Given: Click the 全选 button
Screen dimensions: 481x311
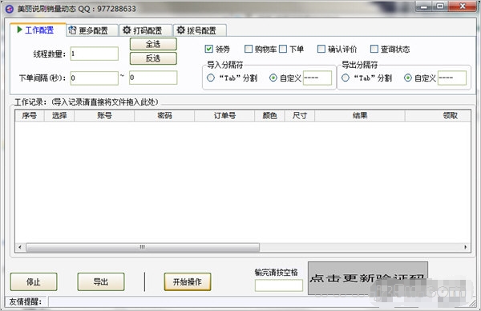Looking at the screenshot, I should pos(153,44).
